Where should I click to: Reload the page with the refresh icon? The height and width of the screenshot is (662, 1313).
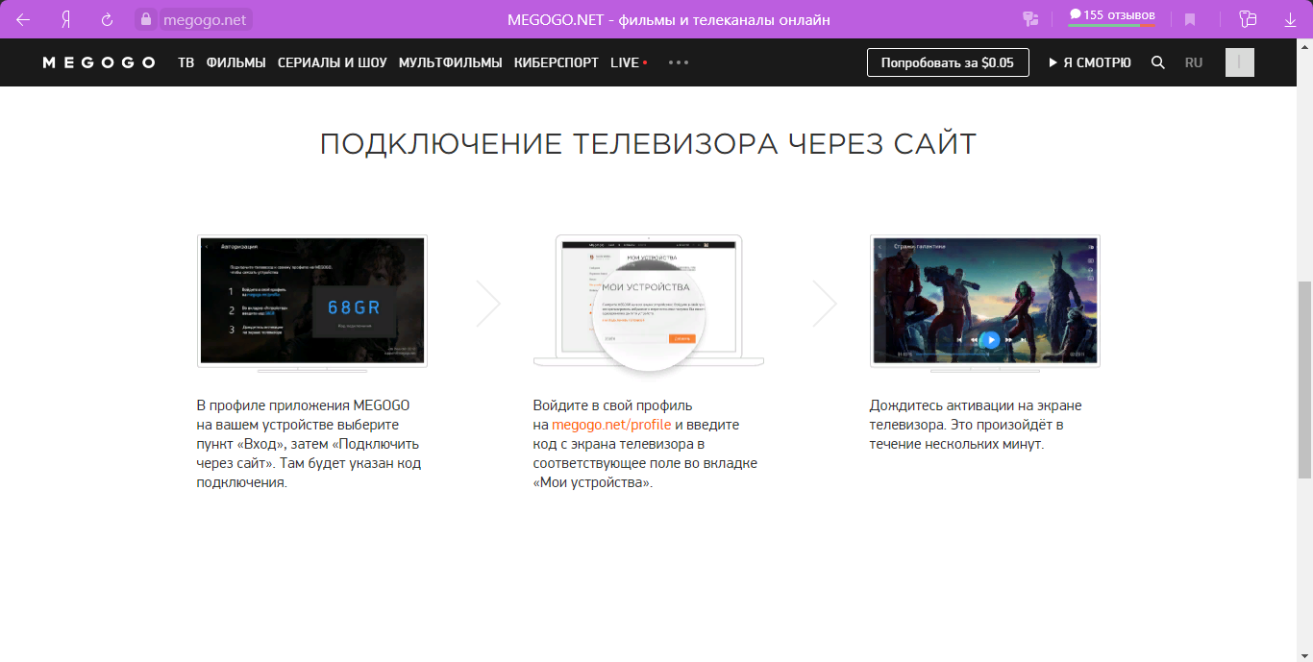[108, 19]
